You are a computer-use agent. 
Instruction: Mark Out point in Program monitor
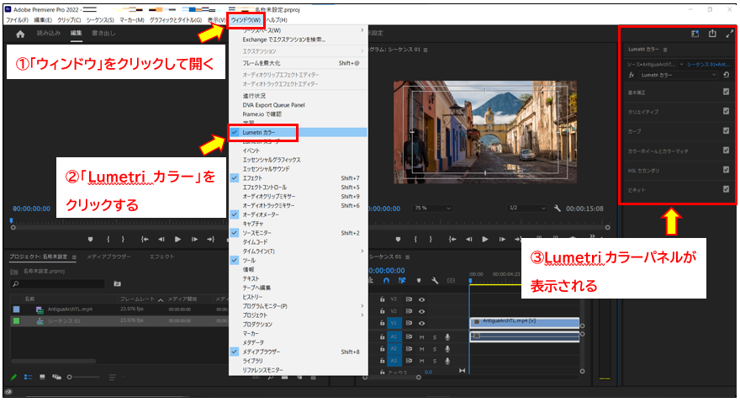tap(431, 239)
